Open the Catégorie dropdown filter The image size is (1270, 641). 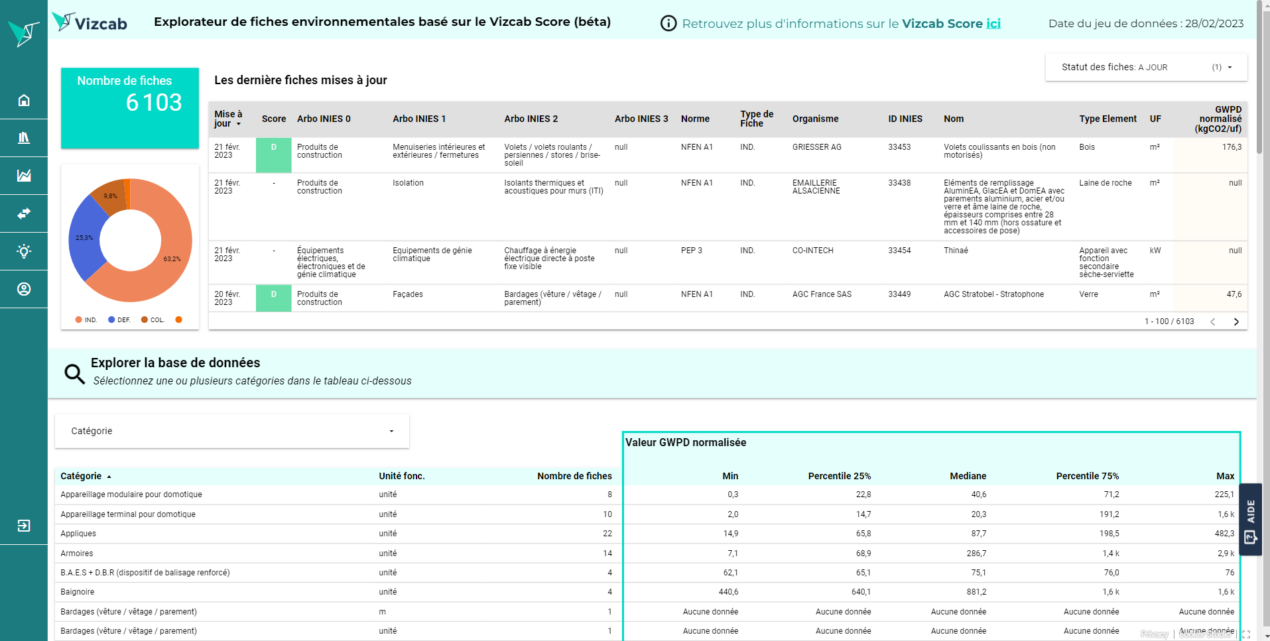(232, 431)
